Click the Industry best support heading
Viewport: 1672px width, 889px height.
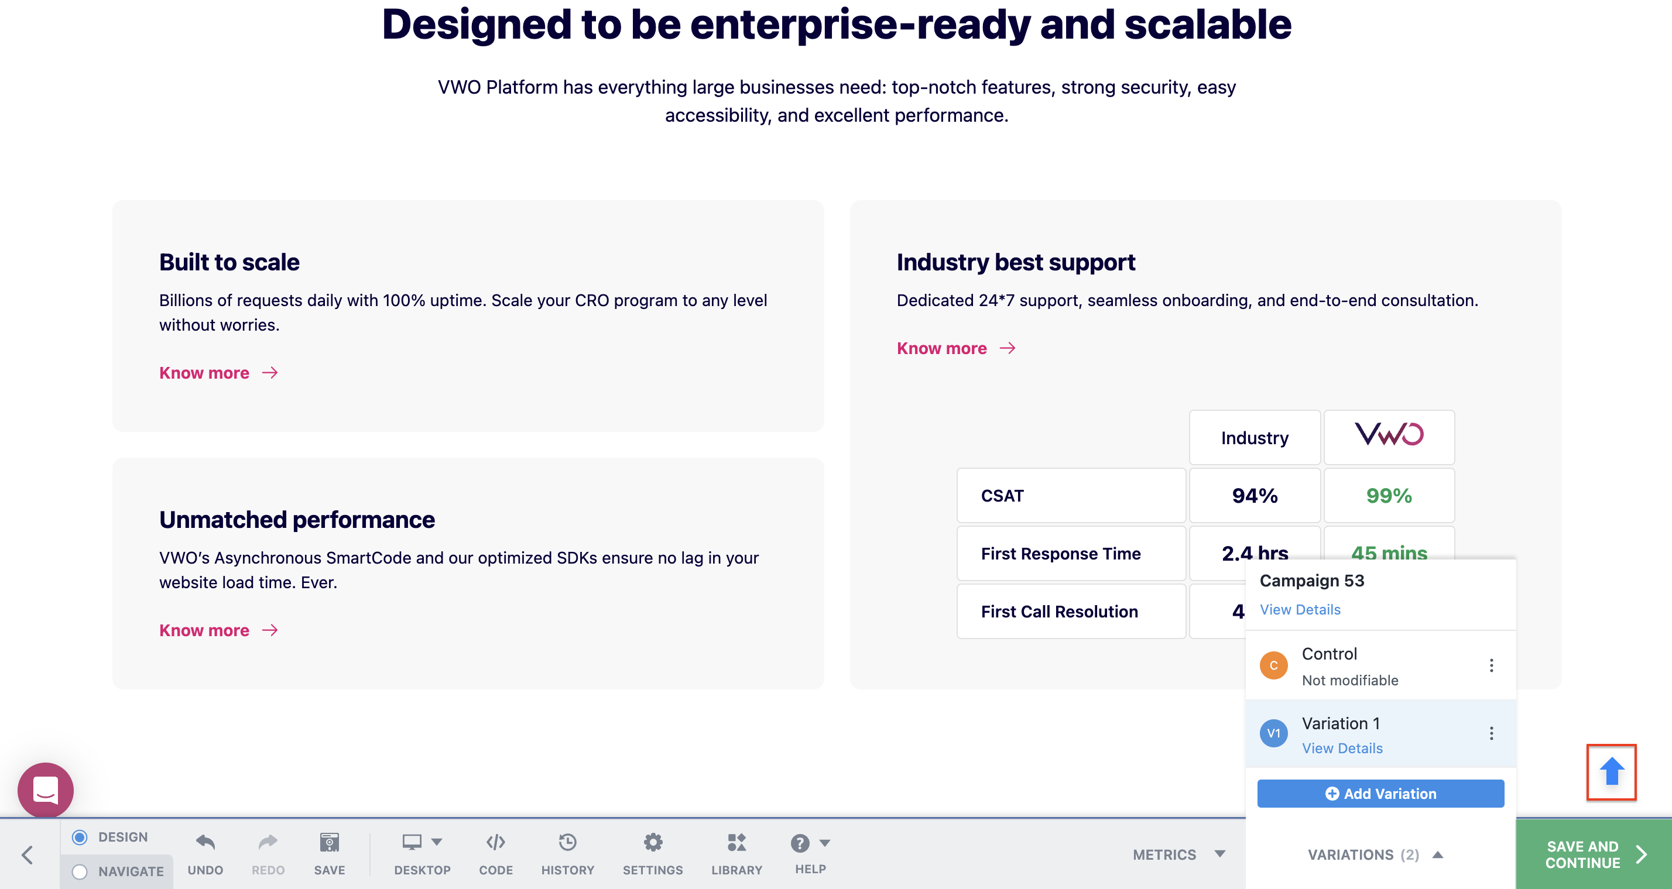1016,262
